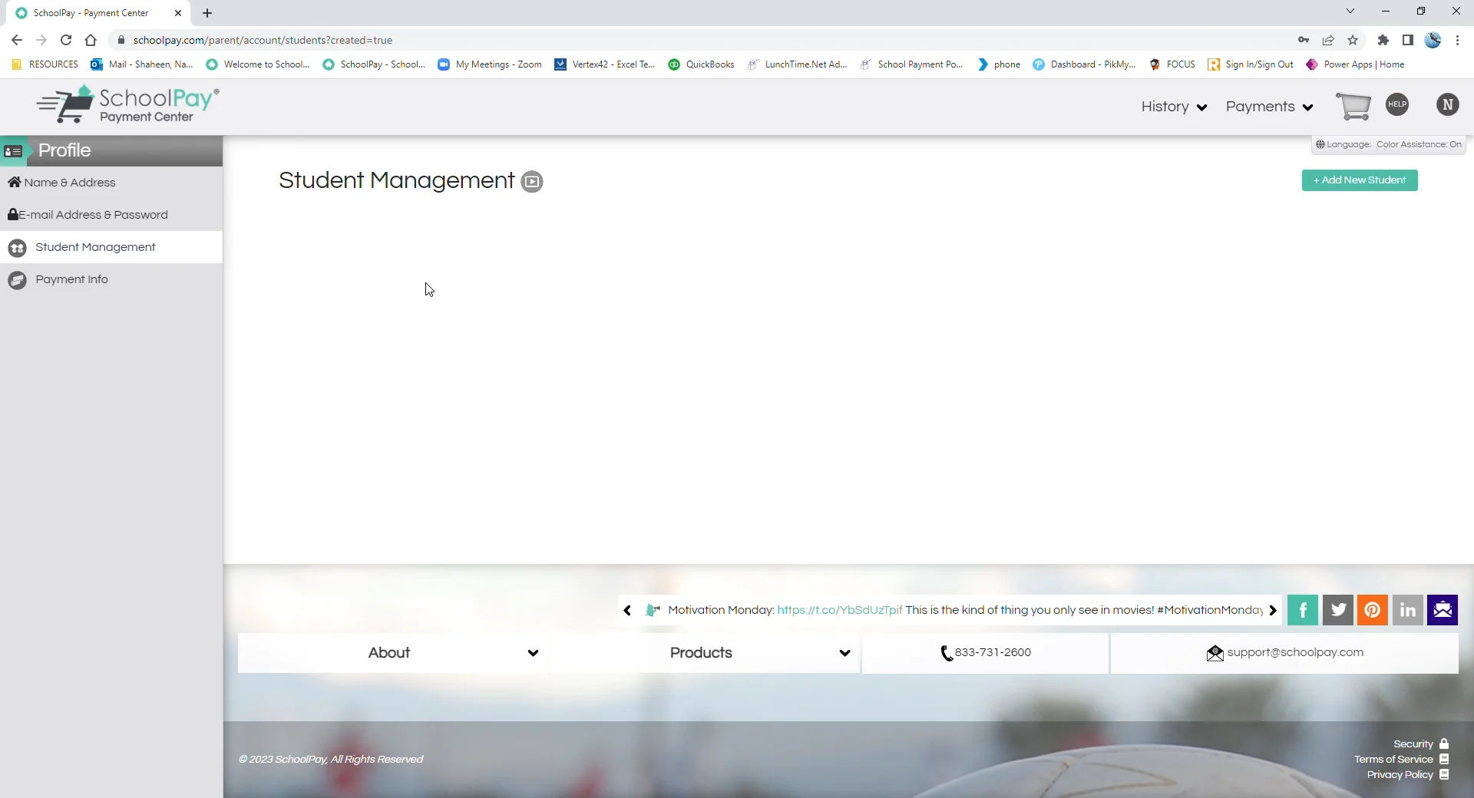Viewport: 1474px width, 798px height.
Task: Share on Facebook icon
Action: click(1303, 610)
